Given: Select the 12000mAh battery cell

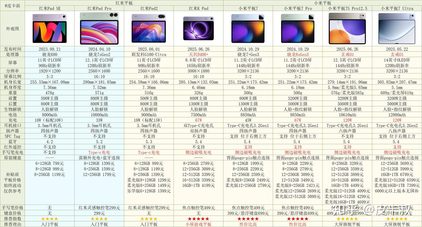Looking at the screenshot, I should pyautogui.click(x=397, y=115).
